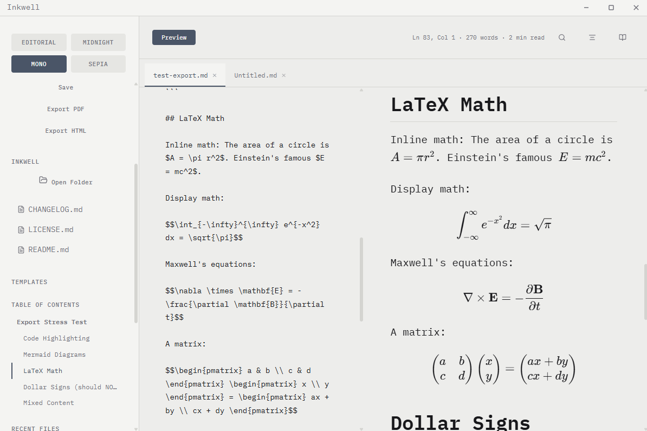Viewport: 647px width, 431px height.
Task: Click the 'Display math:' line in editor
Action: 195,198
